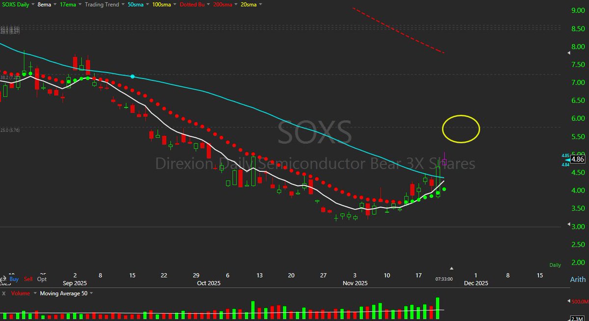Click the 9.00 price axis label
This screenshot has width=589, height=321.
point(578,10)
